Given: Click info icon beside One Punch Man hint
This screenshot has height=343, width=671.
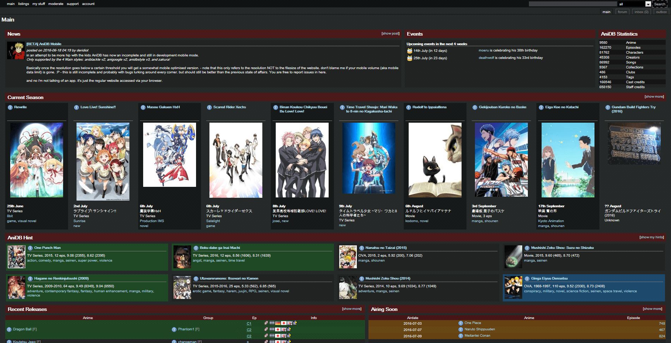Looking at the screenshot, I should 30,248.
